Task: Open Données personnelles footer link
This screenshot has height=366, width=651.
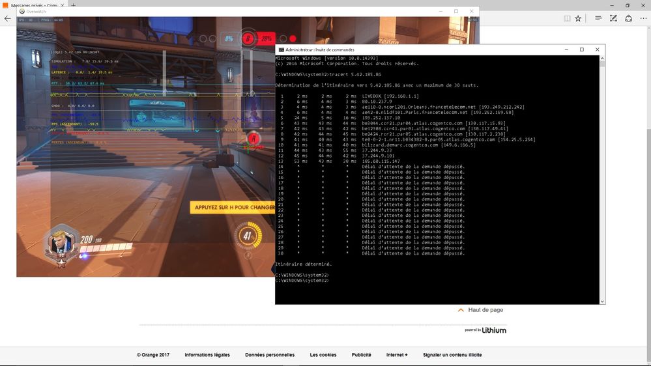Action: point(270,355)
